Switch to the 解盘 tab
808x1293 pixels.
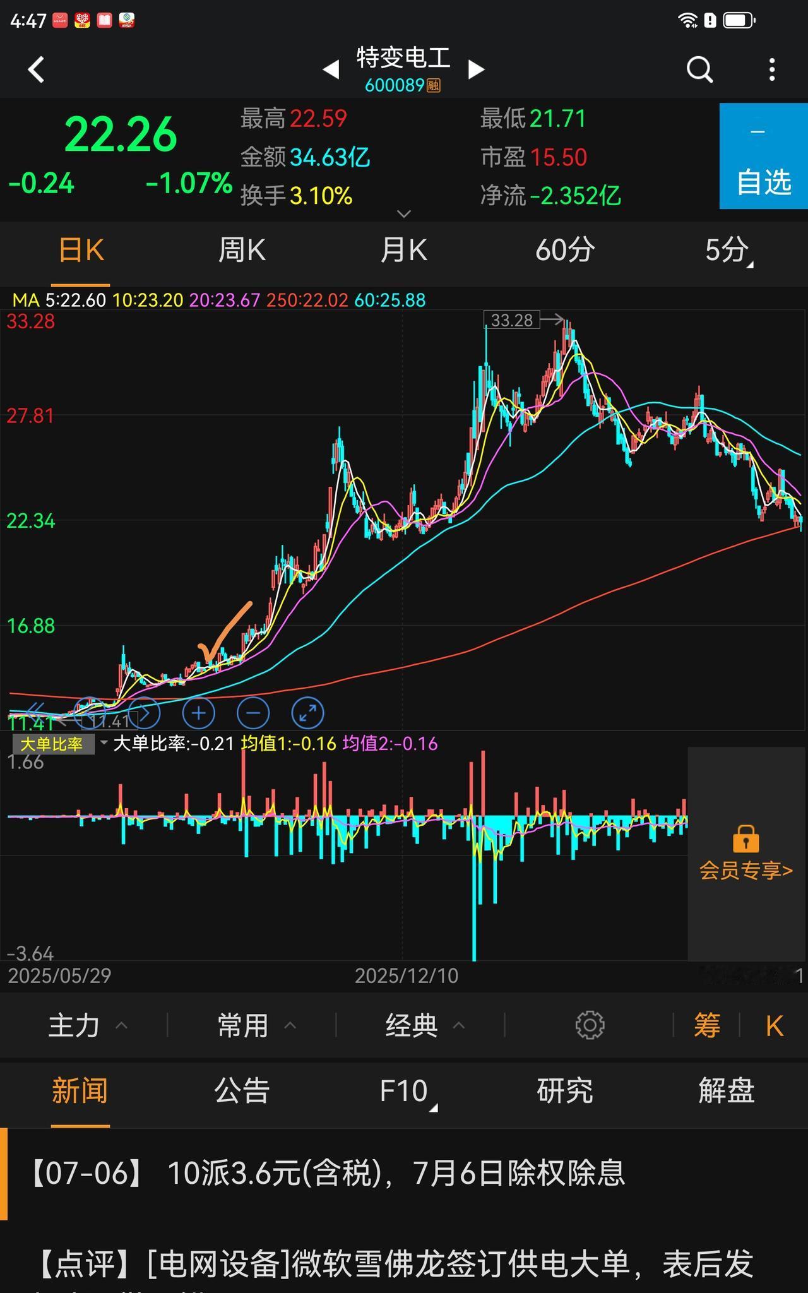(727, 1091)
